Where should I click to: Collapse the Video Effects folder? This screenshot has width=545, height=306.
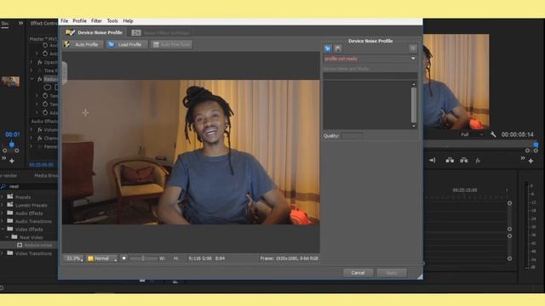coord(3,229)
